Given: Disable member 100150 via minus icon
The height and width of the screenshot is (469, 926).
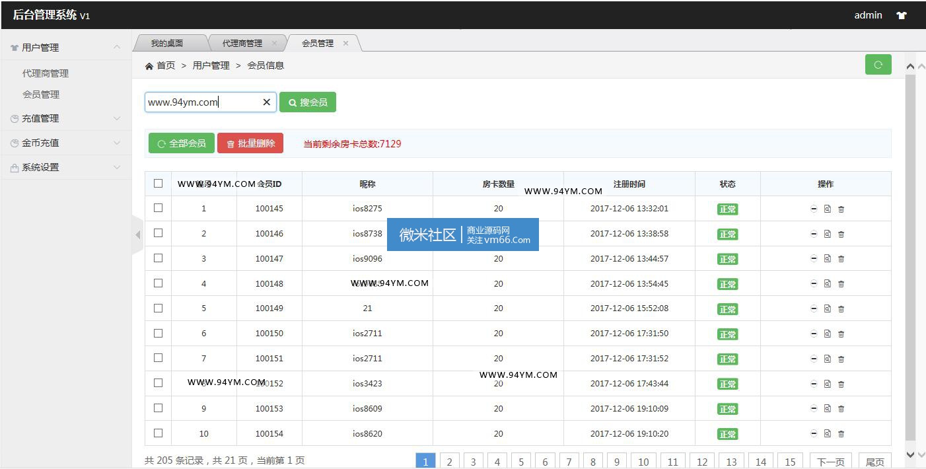Looking at the screenshot, I should 814,334.
